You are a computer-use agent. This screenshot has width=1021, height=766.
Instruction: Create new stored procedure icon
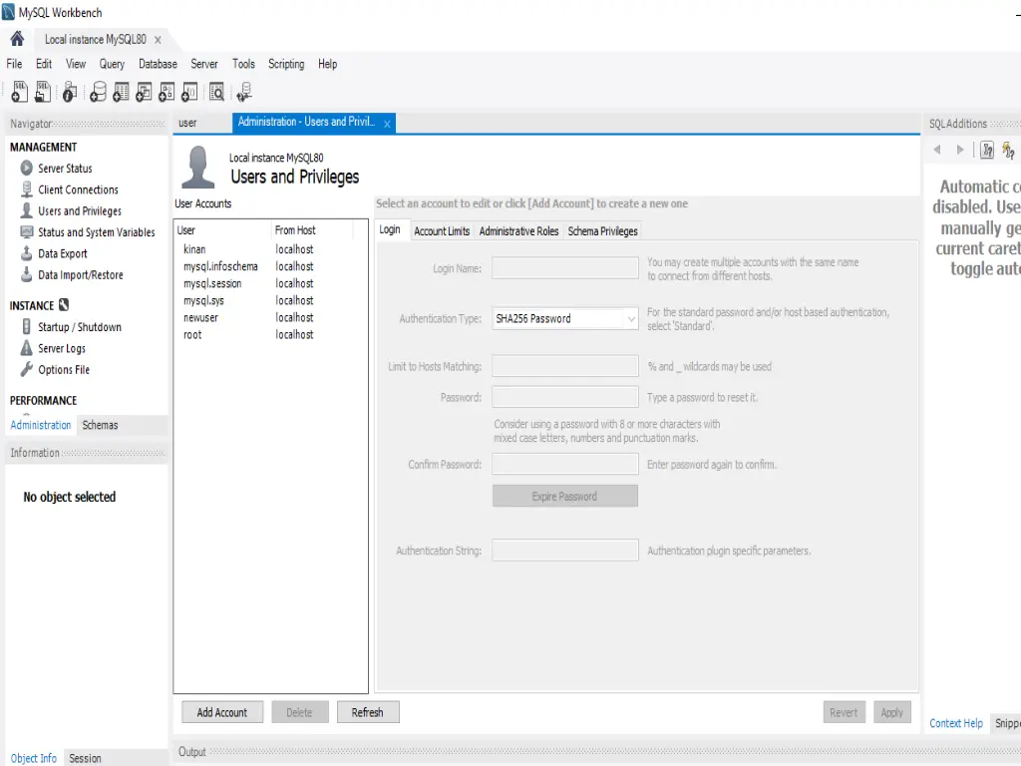(x=167, y=92)
